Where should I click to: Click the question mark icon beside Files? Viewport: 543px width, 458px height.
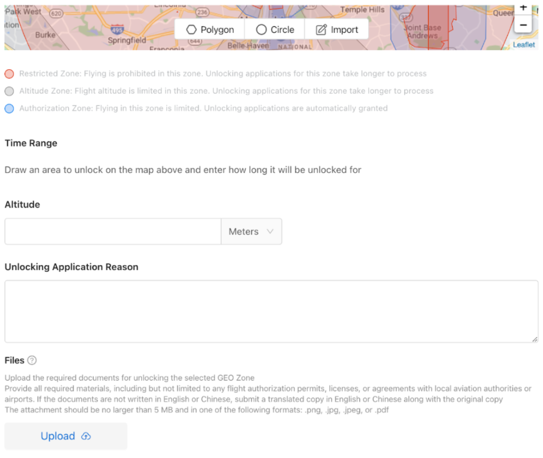[x=33, y=360]
